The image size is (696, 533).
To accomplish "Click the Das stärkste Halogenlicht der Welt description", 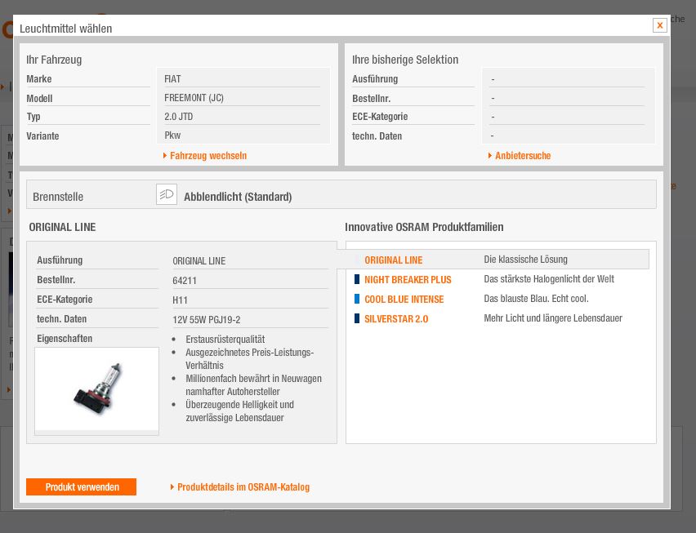I will tap(549, 279).
